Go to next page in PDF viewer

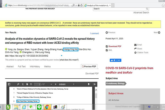pos(27,84)
